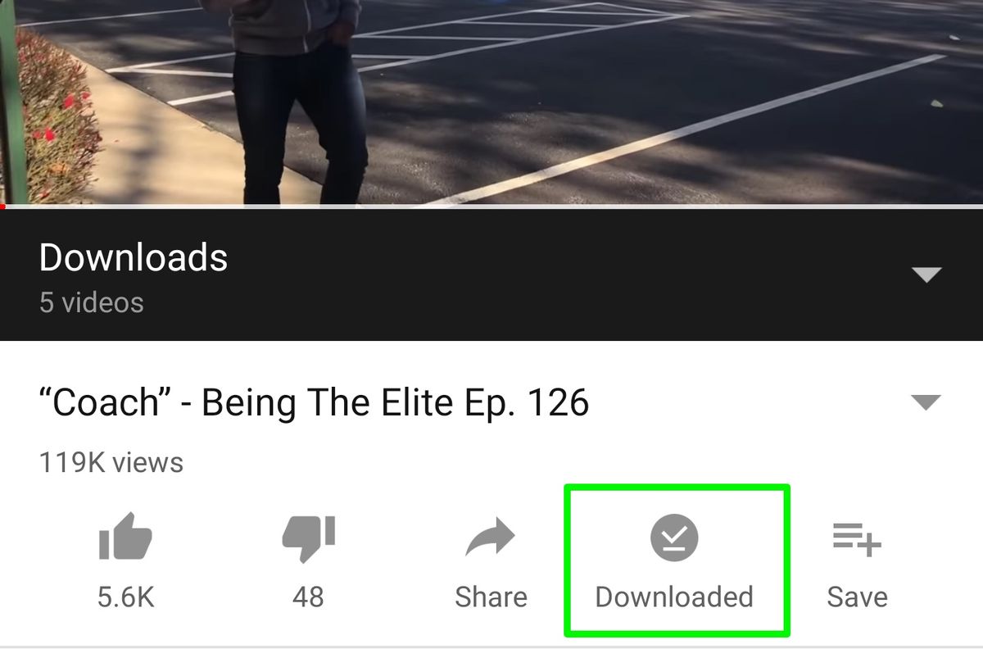Click the Downloaded text label
Image resolution: width=983 pixels, height=658 pixels.
(x=674, y=597)
